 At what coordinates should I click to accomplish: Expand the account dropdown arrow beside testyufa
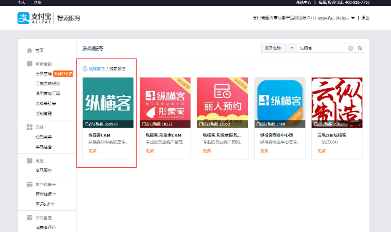pos(353,18)
